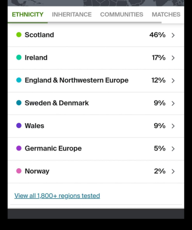Expand the Norway 2% chevron arrow
The width and height of the screenshot is (192, 230).
[173, 171]
